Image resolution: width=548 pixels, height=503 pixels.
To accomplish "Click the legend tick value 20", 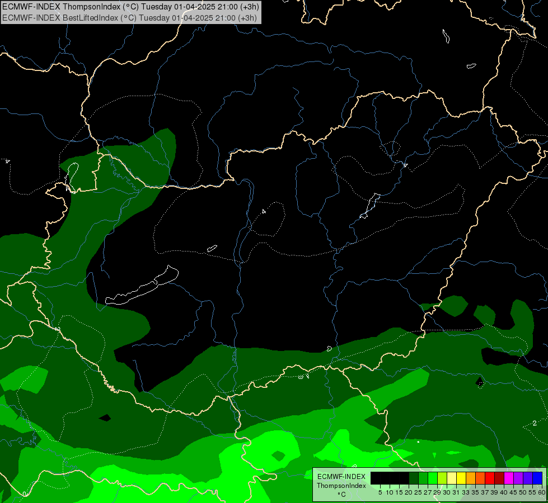I will (409, 492).
